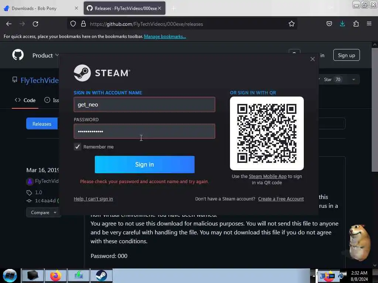Open Create a Free Account link
Viewport: 378px width, 283px height.
pyautogui.click(x=281, y=199)
